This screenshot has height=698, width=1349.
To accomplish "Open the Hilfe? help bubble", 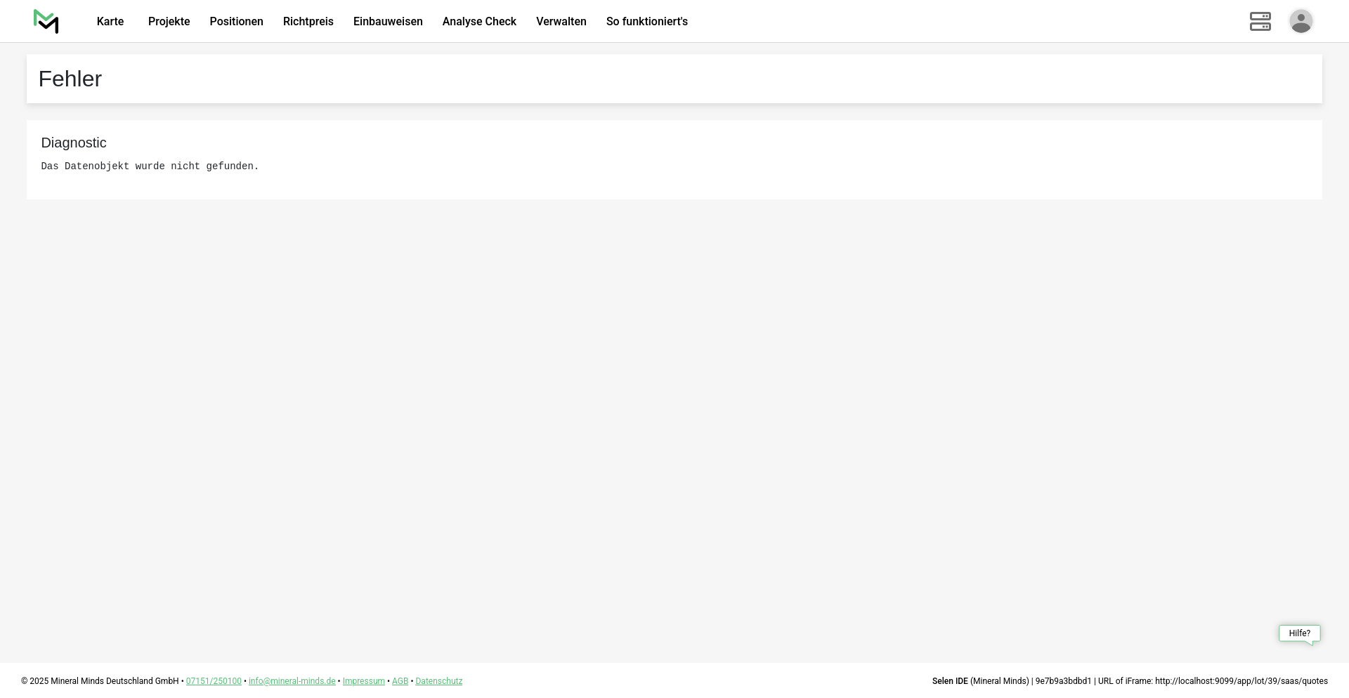I will tap(1299, 633).
